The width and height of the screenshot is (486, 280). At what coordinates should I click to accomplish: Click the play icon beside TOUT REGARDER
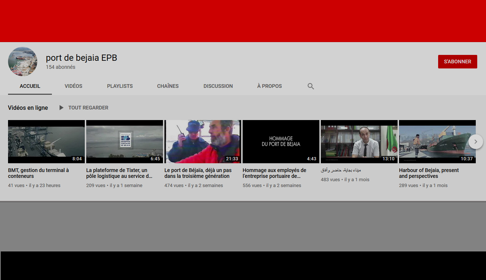(x=61, y=108)
